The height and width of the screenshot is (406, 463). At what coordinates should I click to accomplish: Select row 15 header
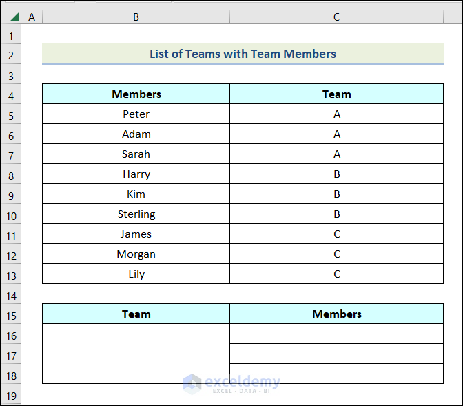(x=11, y=316)
